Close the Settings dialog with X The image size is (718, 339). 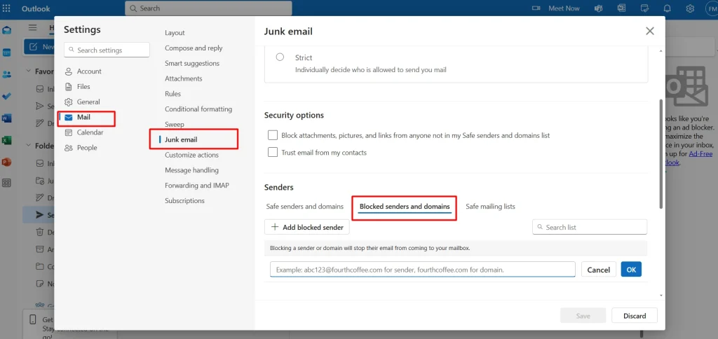click(650, 31)
